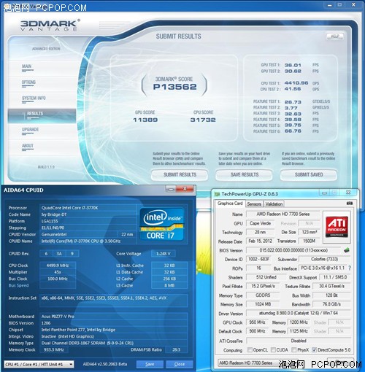The width and height of the screenshot is (365, 372).
Task: Switch to the Sensors tab in GPU-Z
Action: click(x=254, y=204)
